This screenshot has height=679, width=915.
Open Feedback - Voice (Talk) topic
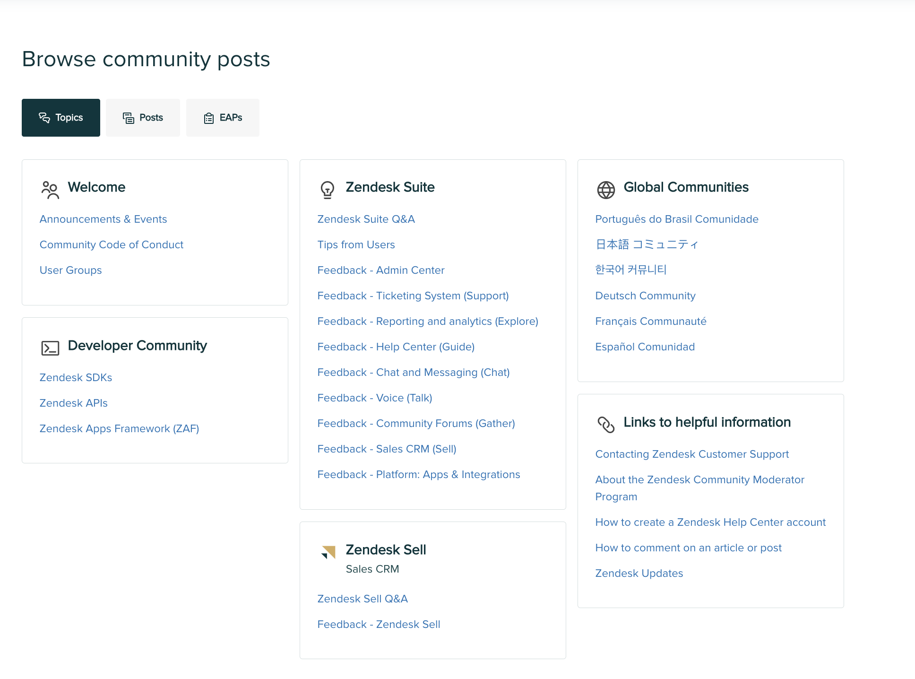click(x=375, y=398)
